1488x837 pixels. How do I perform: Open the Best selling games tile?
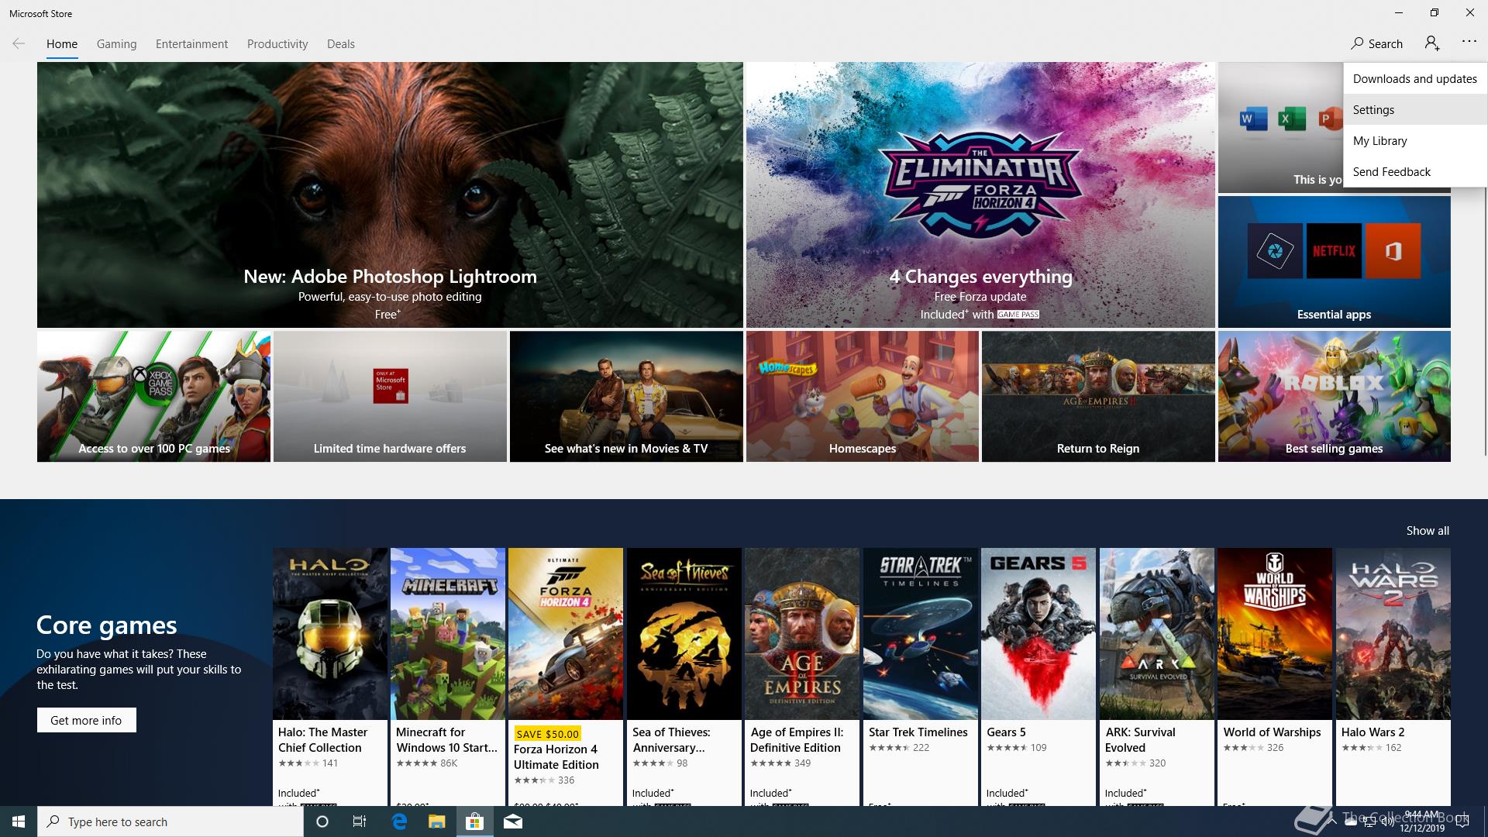1335,397
